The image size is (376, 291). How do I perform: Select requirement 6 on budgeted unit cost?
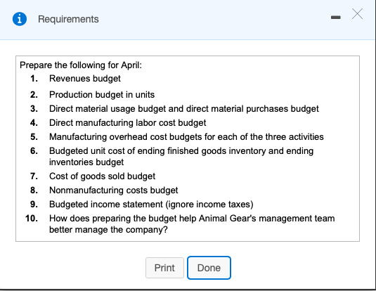[181, 157]
